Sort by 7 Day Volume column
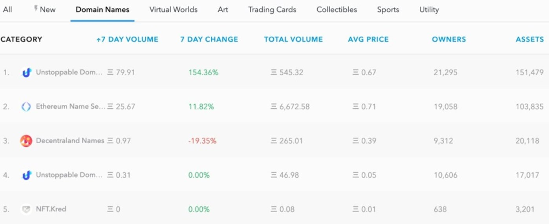The image size is (549, 224). tap(127, 39)
